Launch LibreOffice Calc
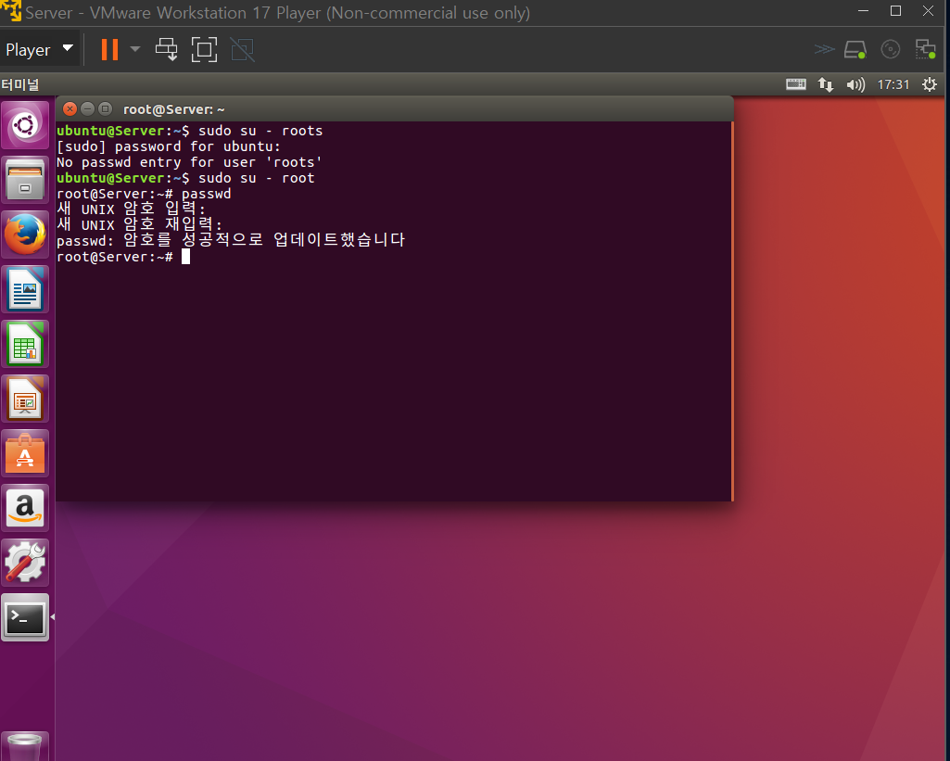This screenshot has height=761, width=950. tap(25, 344)
